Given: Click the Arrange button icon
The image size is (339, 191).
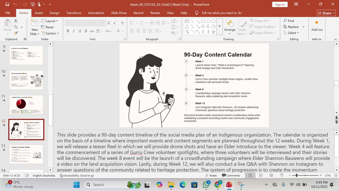Looking at the screenshot, I should [x=230, y=23].
